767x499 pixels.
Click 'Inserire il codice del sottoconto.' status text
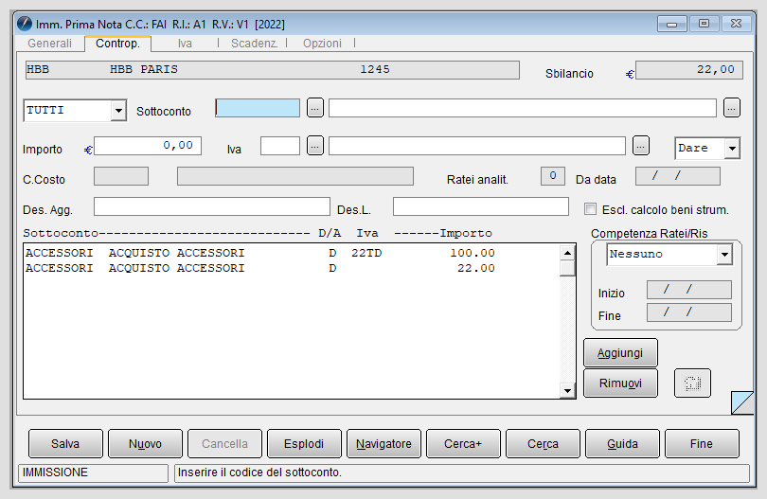259,472
